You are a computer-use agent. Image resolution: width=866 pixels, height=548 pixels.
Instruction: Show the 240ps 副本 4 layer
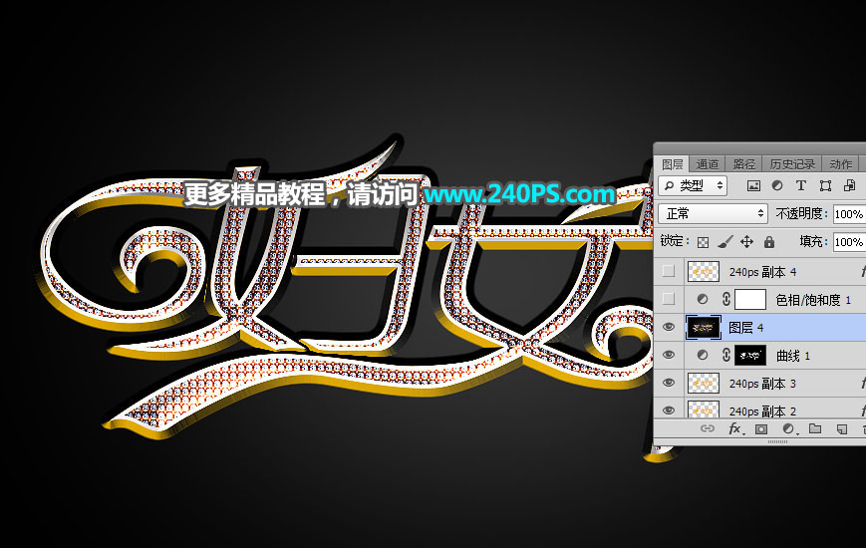coord(669,271)
